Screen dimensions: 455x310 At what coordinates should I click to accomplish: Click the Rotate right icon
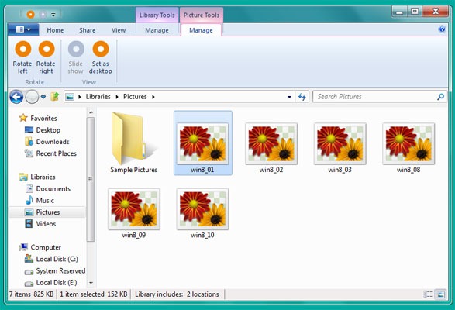point(47,49)
